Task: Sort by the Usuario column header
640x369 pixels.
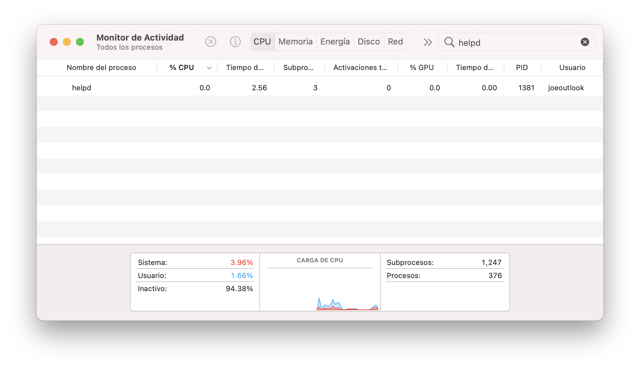Action: (x=572, y=68)
